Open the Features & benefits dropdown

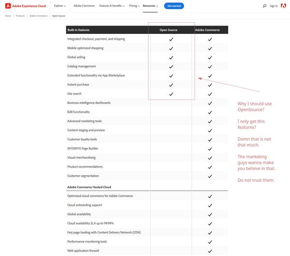click(111, 6)
